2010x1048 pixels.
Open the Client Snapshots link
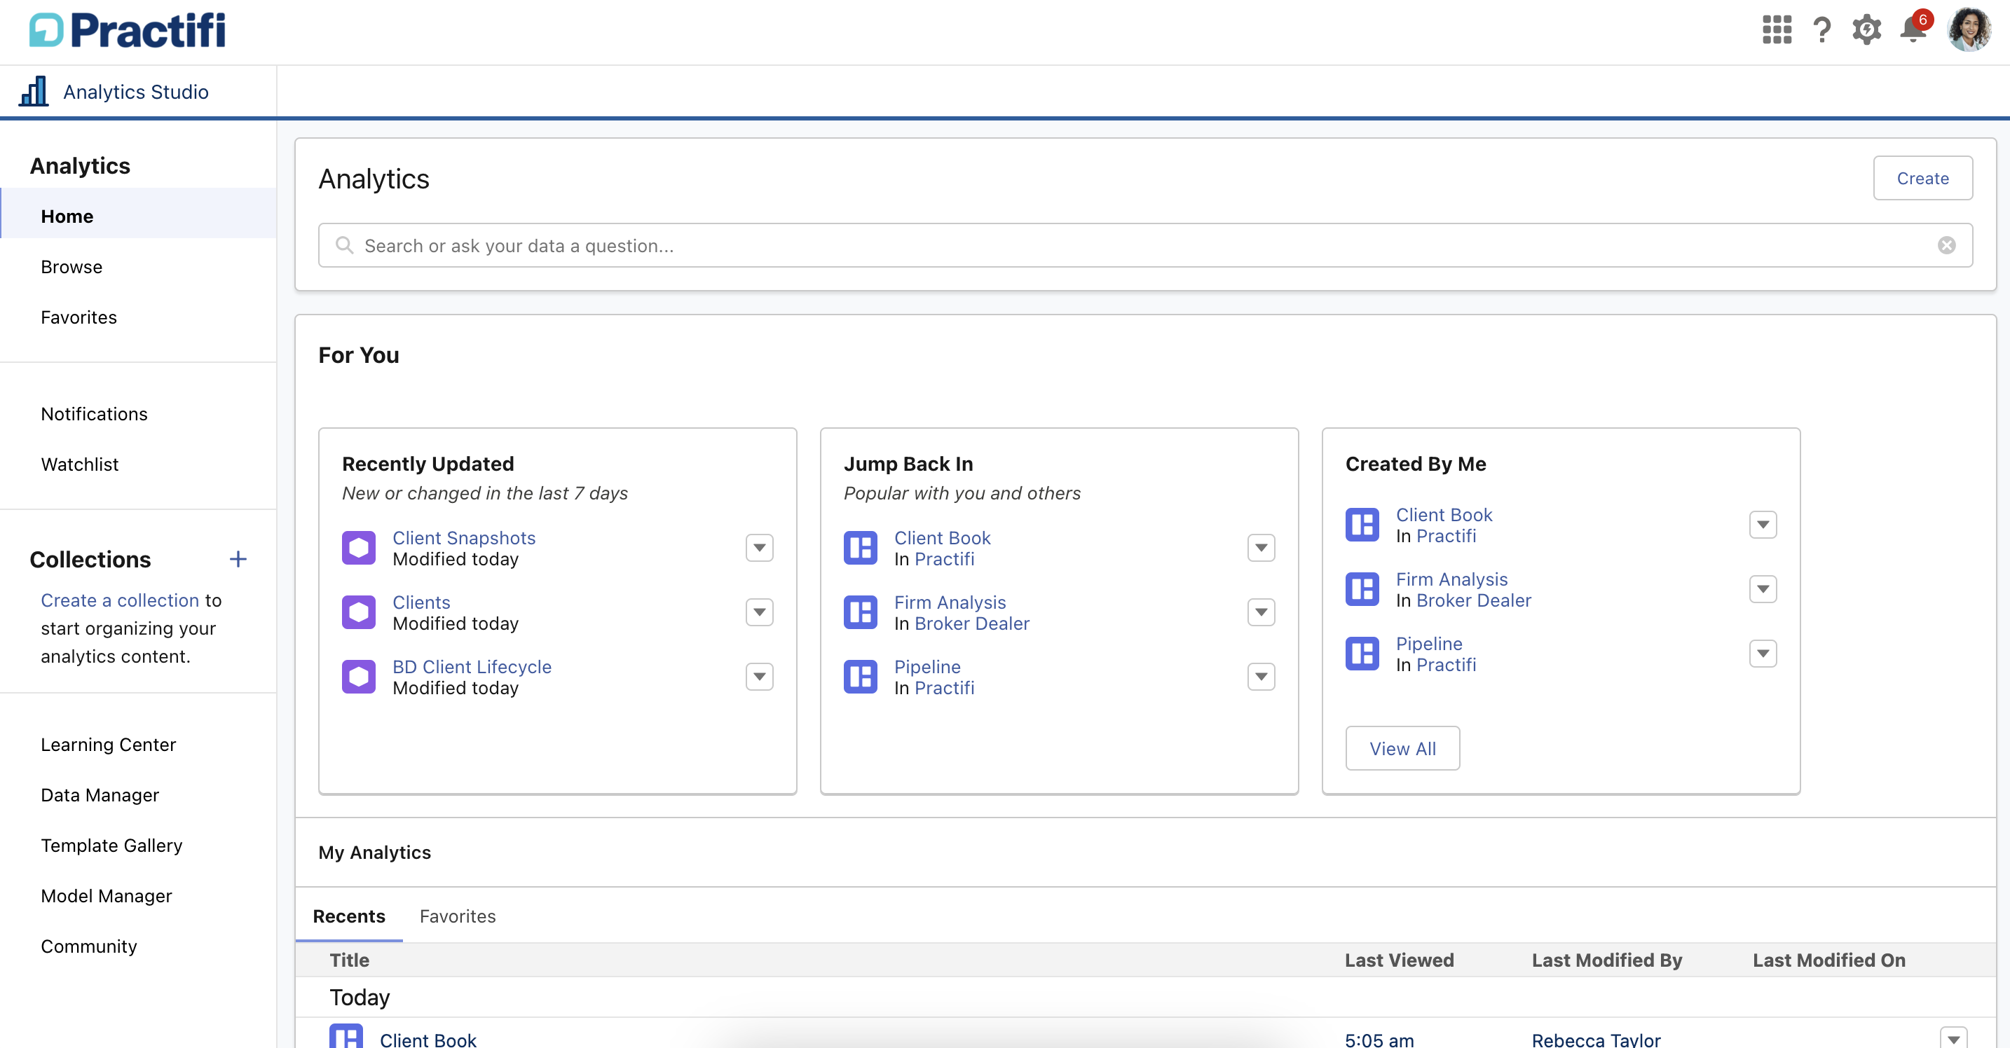click(x=463, y=538)
